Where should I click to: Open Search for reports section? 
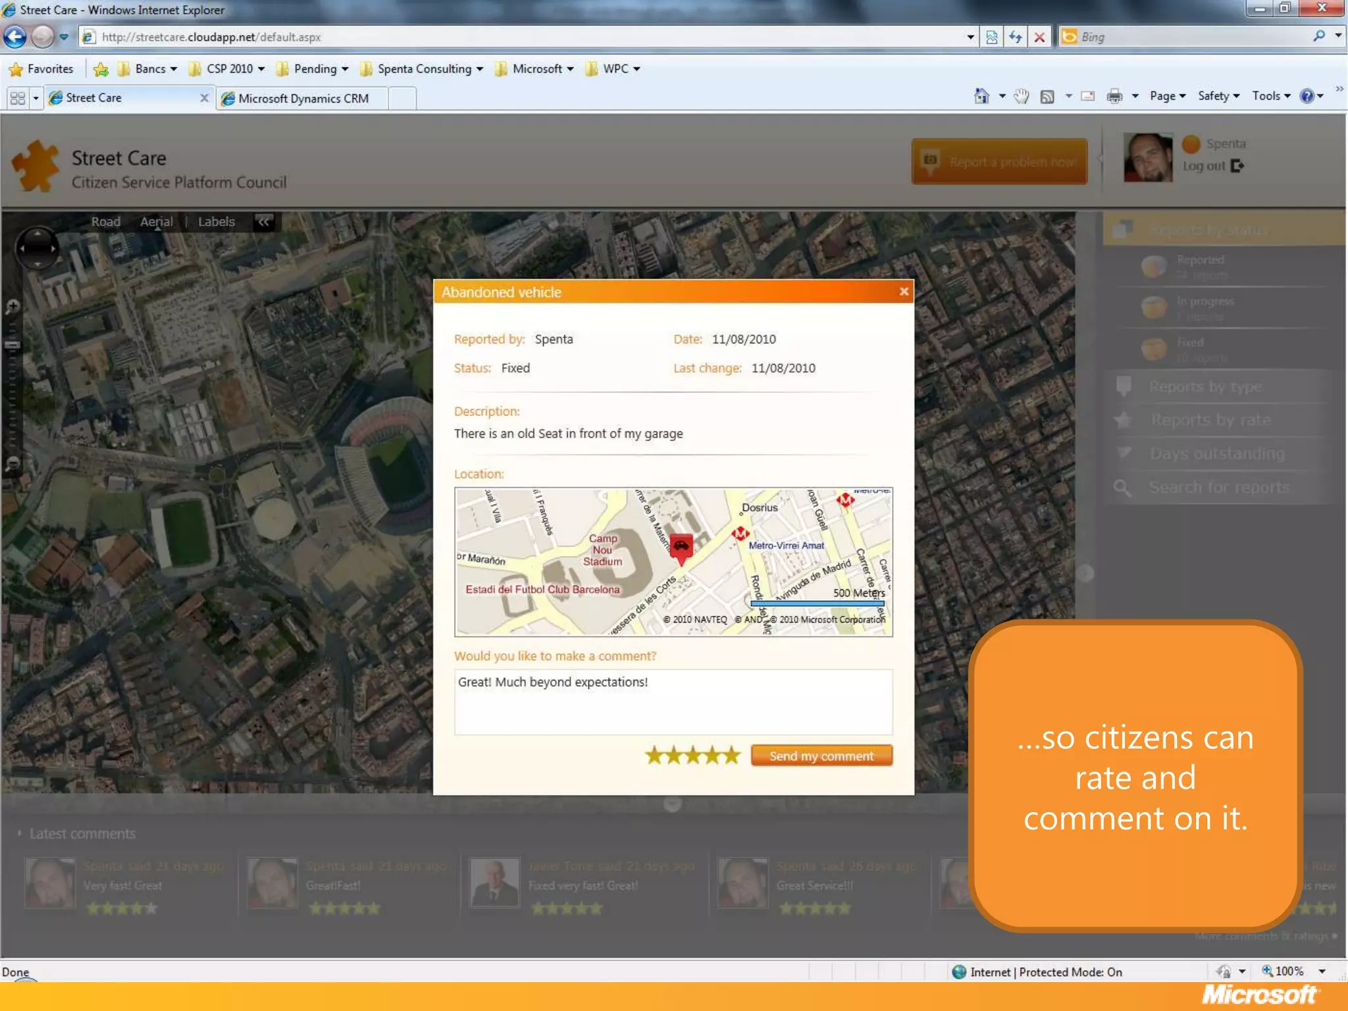pyautogui.click(x=1218, y=487)
